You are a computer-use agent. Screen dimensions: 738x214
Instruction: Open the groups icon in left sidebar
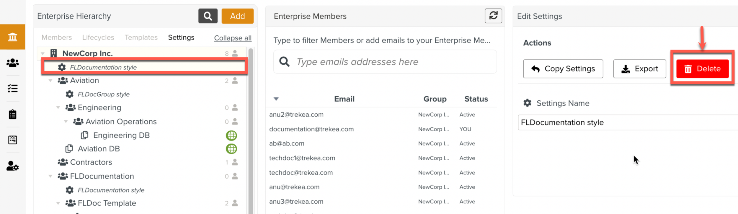coord(12,63)
